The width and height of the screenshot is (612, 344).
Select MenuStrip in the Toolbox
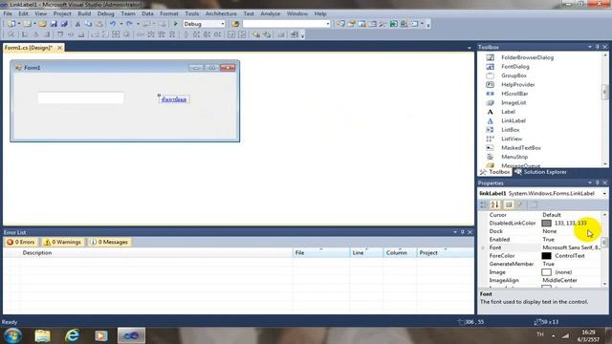click(514, 157)
